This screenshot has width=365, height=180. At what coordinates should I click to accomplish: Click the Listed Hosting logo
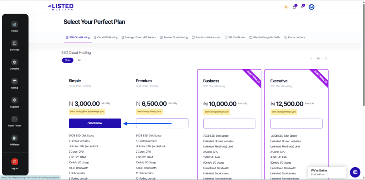(x=61, y=7)
